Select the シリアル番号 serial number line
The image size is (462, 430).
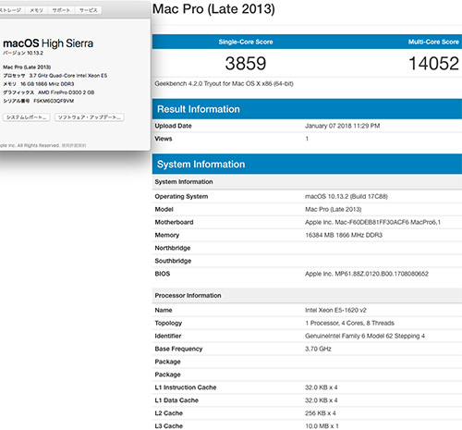[39, 101]
